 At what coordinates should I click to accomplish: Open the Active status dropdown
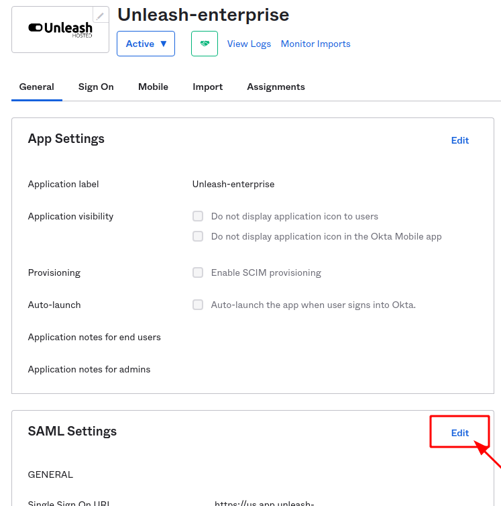(x=146, y=44)
